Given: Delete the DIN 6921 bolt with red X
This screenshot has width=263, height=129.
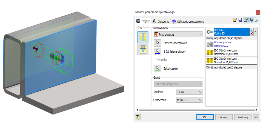Looking at the screenshot, I should click(251, 34).
